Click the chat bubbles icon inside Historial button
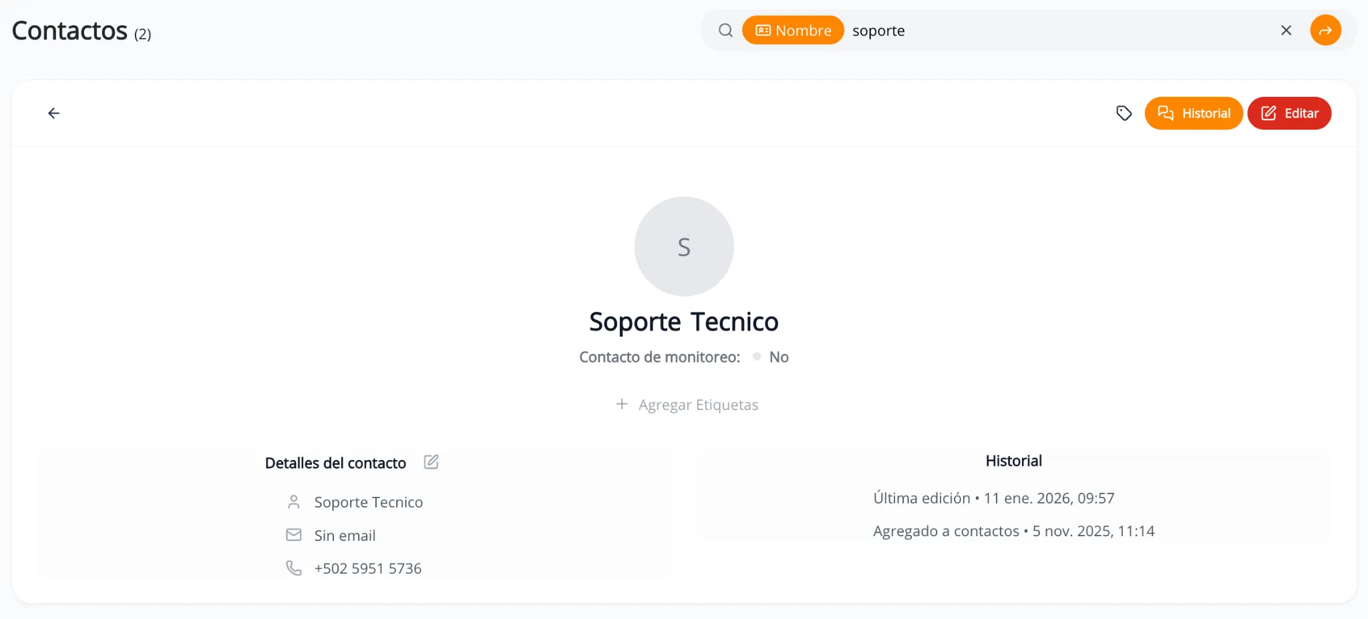 coord(1166,113)
